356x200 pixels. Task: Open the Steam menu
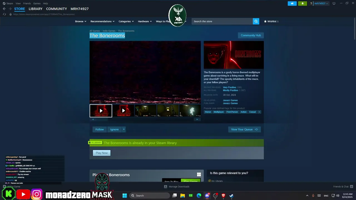tap(8, 3)
